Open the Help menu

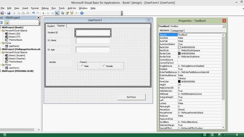[x=93, y=8]
